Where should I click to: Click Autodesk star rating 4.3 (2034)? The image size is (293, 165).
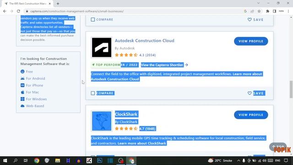[135, 55]
